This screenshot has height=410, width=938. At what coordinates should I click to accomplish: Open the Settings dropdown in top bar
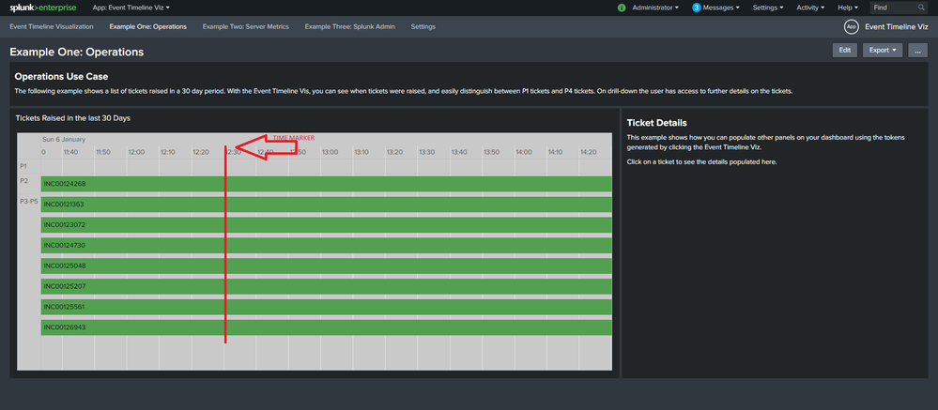point(768,8)
